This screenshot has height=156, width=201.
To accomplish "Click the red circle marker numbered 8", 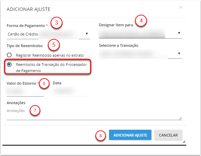I will point(100,136).
